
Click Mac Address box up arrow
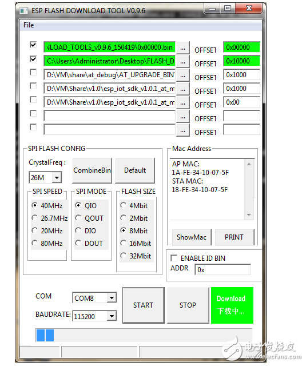pos(249,164)
